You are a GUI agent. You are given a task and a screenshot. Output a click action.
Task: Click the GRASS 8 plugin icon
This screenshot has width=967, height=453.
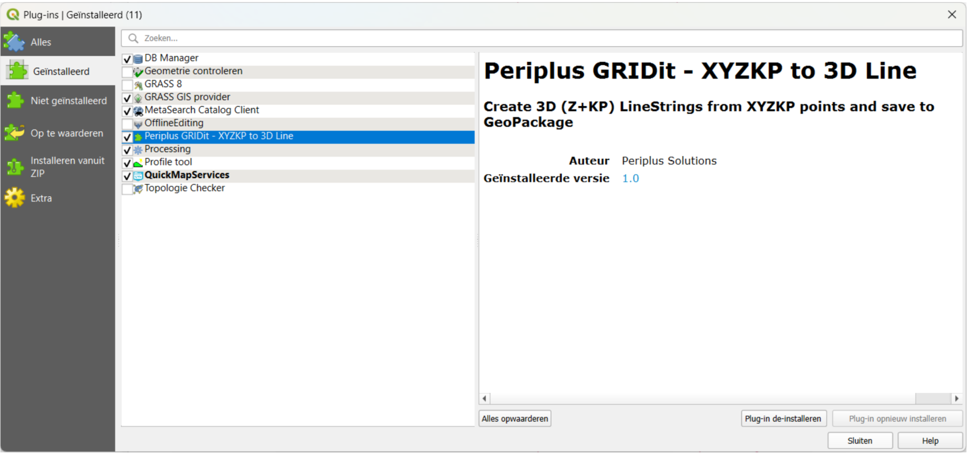tap(138, 85)
